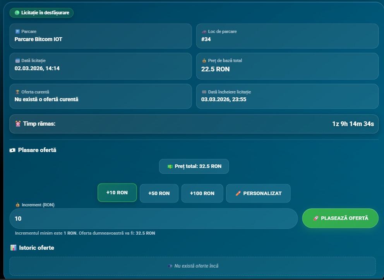
Task: Click the empty Nu există oferte încă panel
Action: (x=192, y=266)
